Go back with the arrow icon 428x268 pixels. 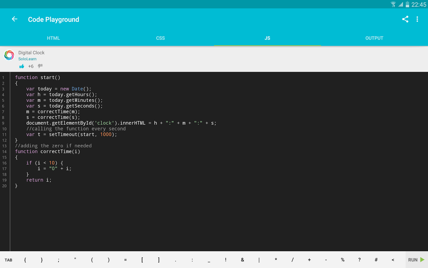tap(15, 19)
